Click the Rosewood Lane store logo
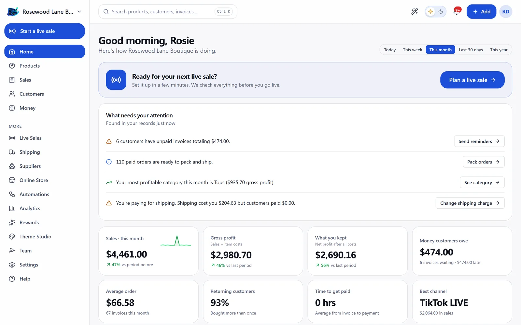 [13, 12]
